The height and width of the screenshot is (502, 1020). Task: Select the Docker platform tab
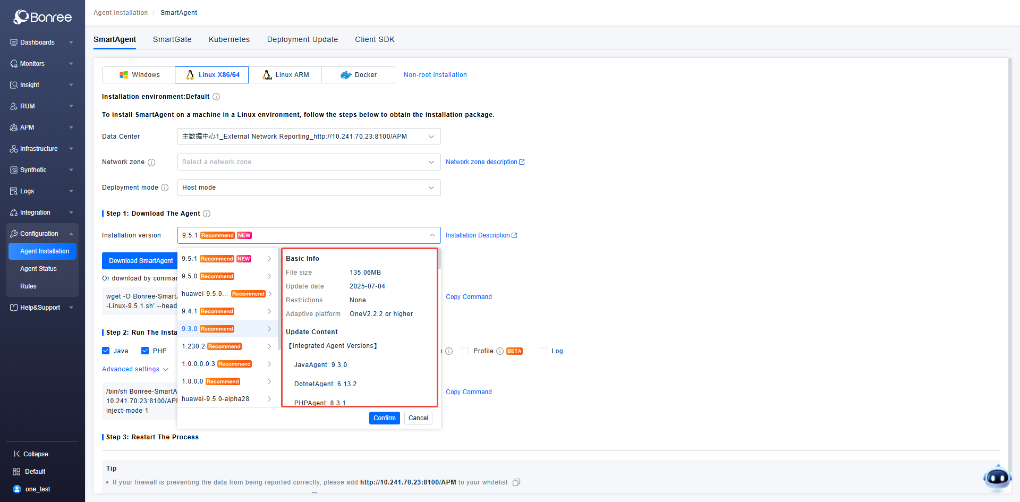pyautogui.click(x=359, y=75)
